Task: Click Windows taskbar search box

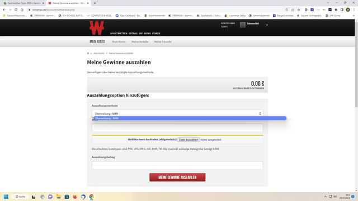Action: pos(20,197)
